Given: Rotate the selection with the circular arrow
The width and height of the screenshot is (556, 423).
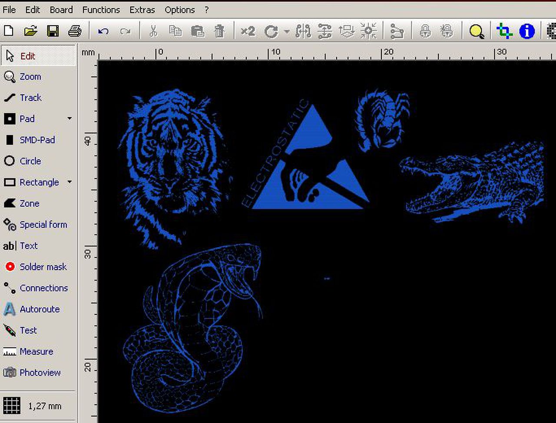Looking at the screenshot, I should [x=271, y=31].
